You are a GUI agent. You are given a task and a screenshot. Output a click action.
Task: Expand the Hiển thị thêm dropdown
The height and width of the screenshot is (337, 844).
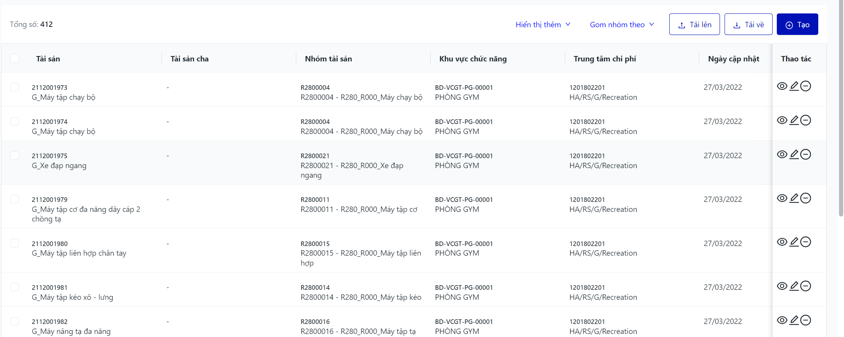[543, 25]
